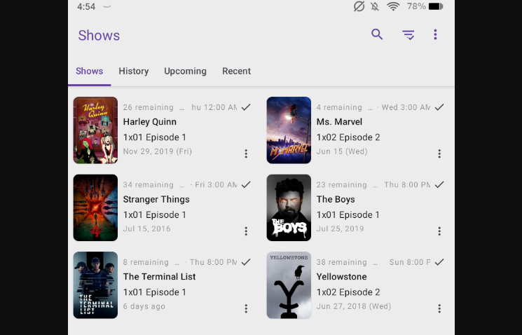
Task: Tap the 'Jun 15 (Wed)' date
Action: click(342, 151)
